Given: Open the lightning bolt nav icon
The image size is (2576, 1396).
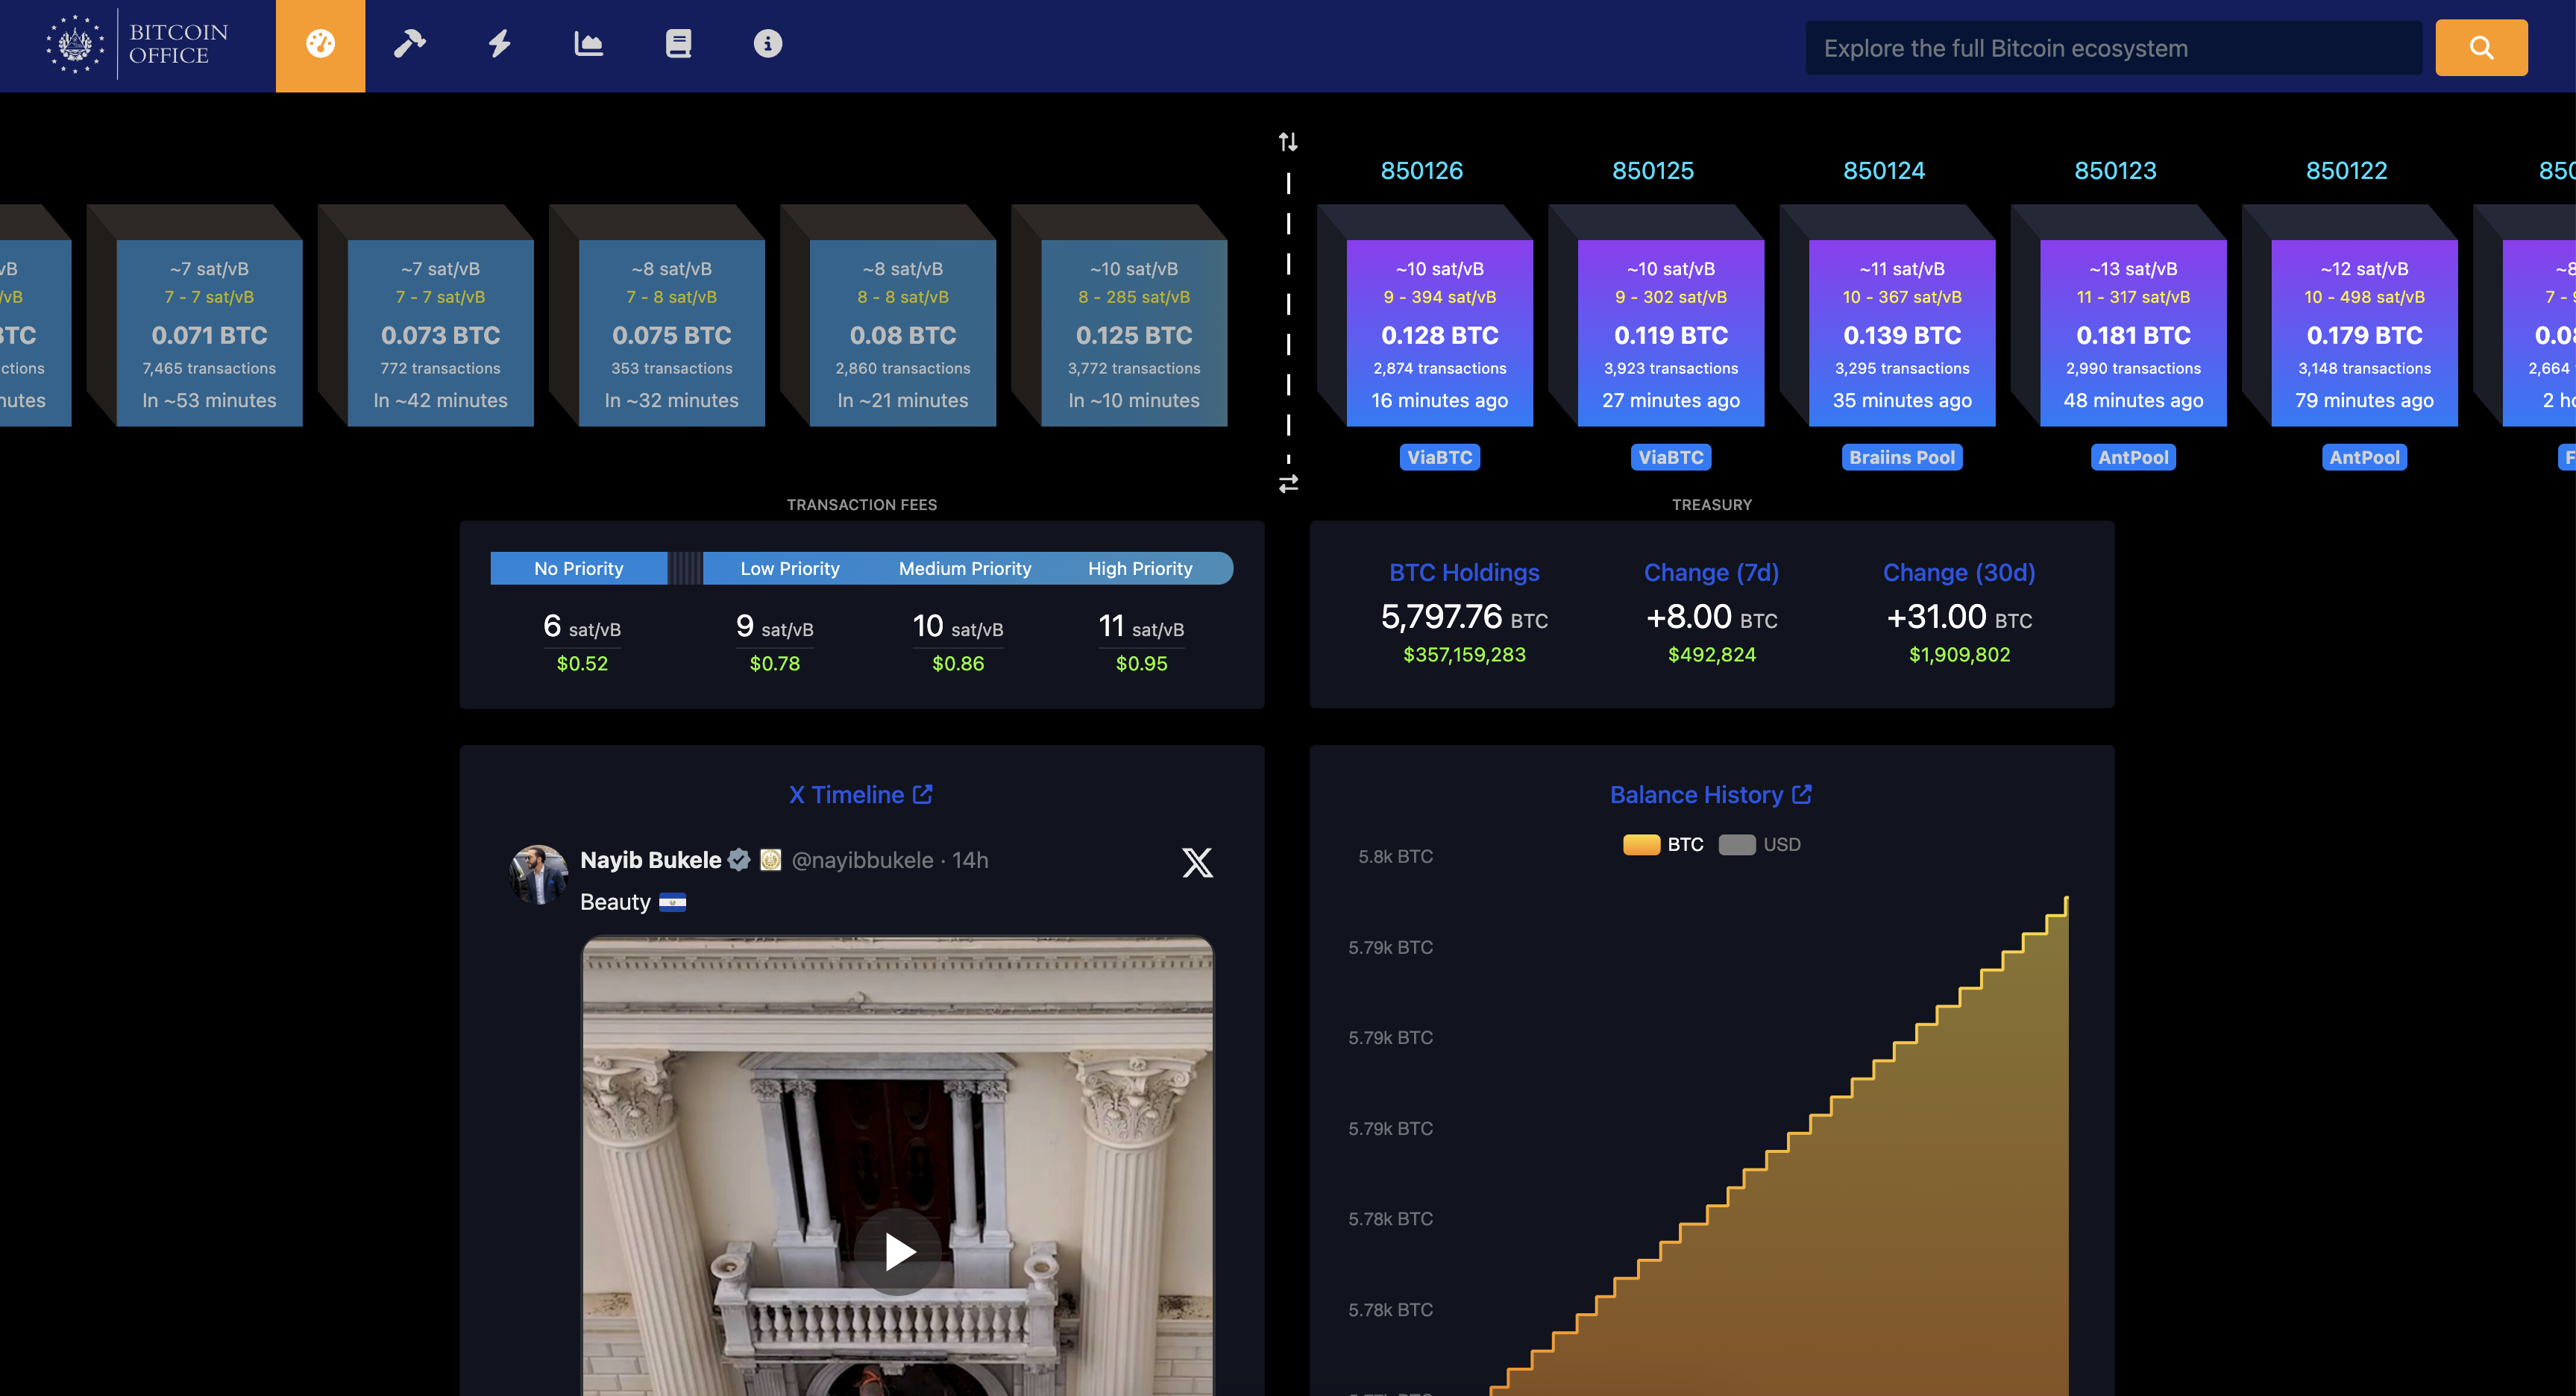Looking at the screenshot, I should [499, 45].
